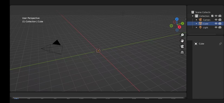Hide Cube in viewport with eye icon
This screenshot has width=224, height=103.
click(x=216, y=23)
